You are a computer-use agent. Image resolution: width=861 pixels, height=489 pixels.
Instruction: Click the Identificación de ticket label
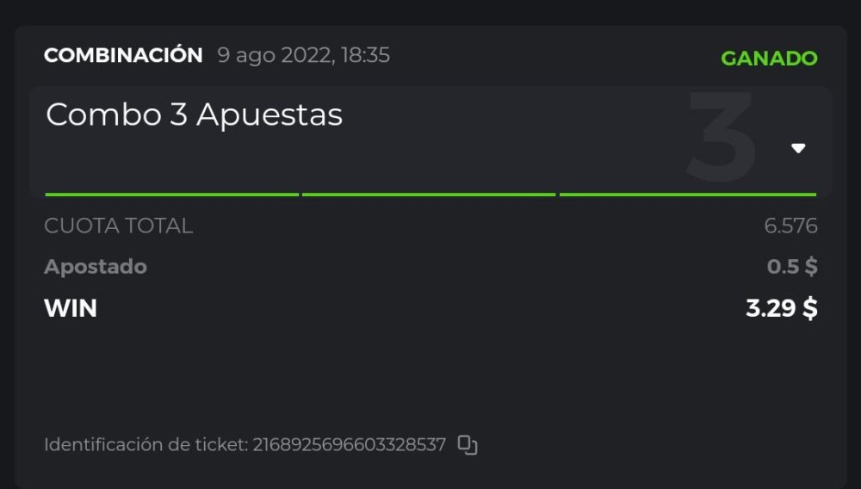[x=146, y=445]
